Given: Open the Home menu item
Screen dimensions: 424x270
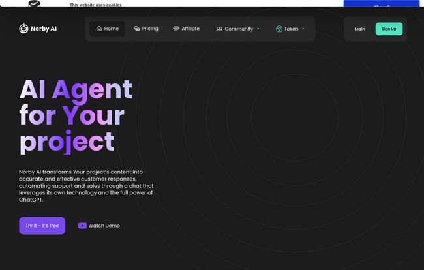Looking at the screenshot, I should [x=108, y=29].
